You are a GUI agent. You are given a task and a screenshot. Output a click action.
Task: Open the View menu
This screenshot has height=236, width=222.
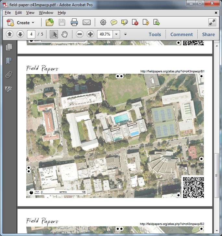[30, 13]
